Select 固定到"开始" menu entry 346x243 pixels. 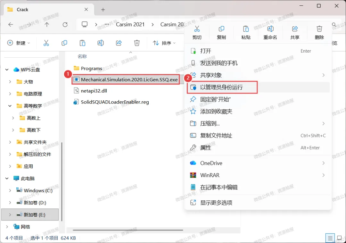tap(258, 99)
